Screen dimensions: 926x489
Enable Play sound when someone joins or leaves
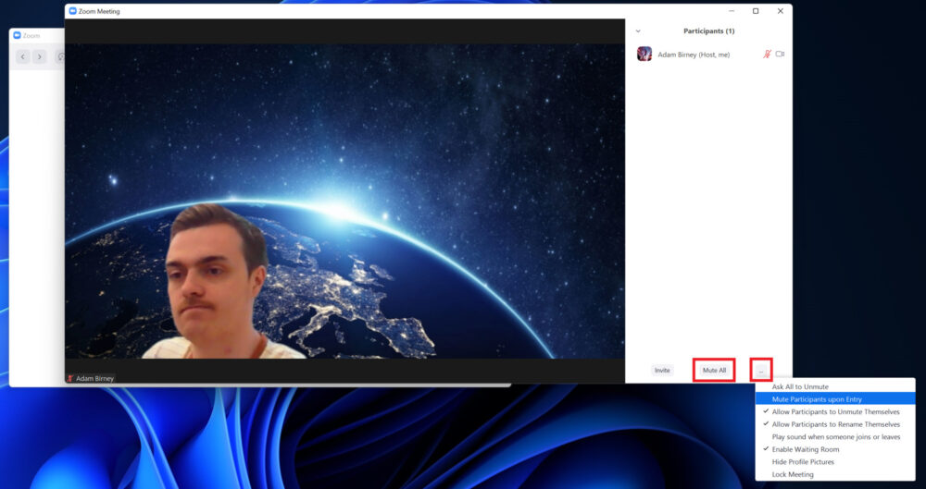click(835, 437)
